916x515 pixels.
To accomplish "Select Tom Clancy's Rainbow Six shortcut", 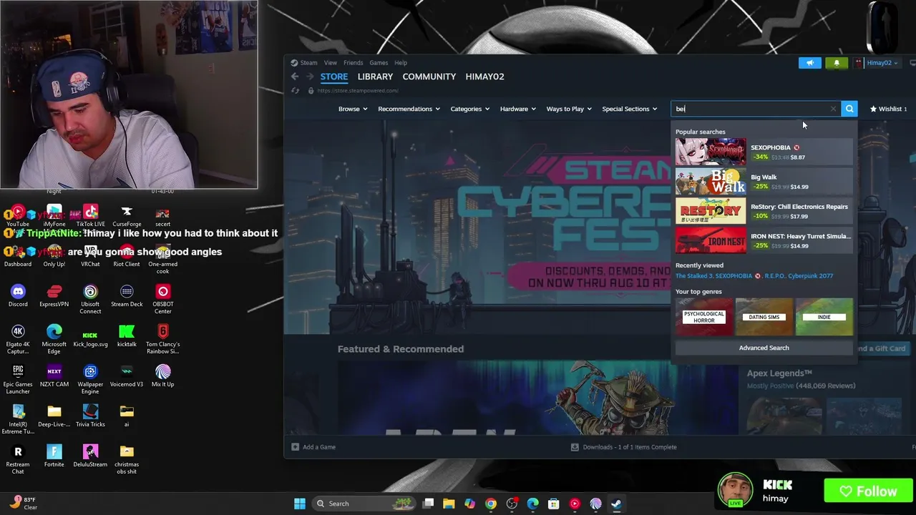I will (x=162, y=339).
